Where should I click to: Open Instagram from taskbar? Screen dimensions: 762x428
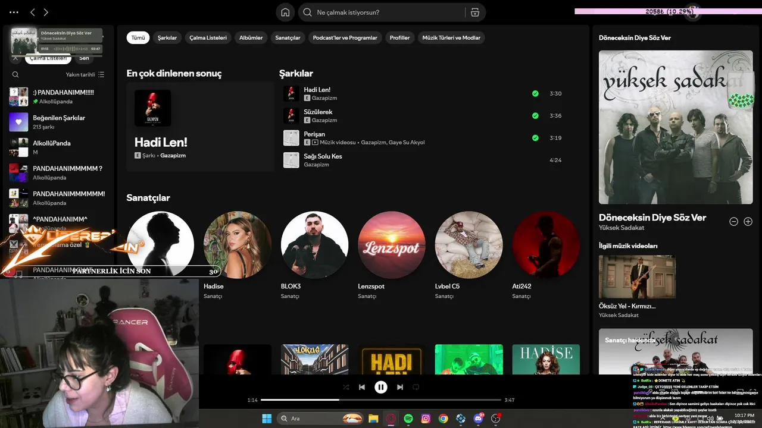pos(426,418)
